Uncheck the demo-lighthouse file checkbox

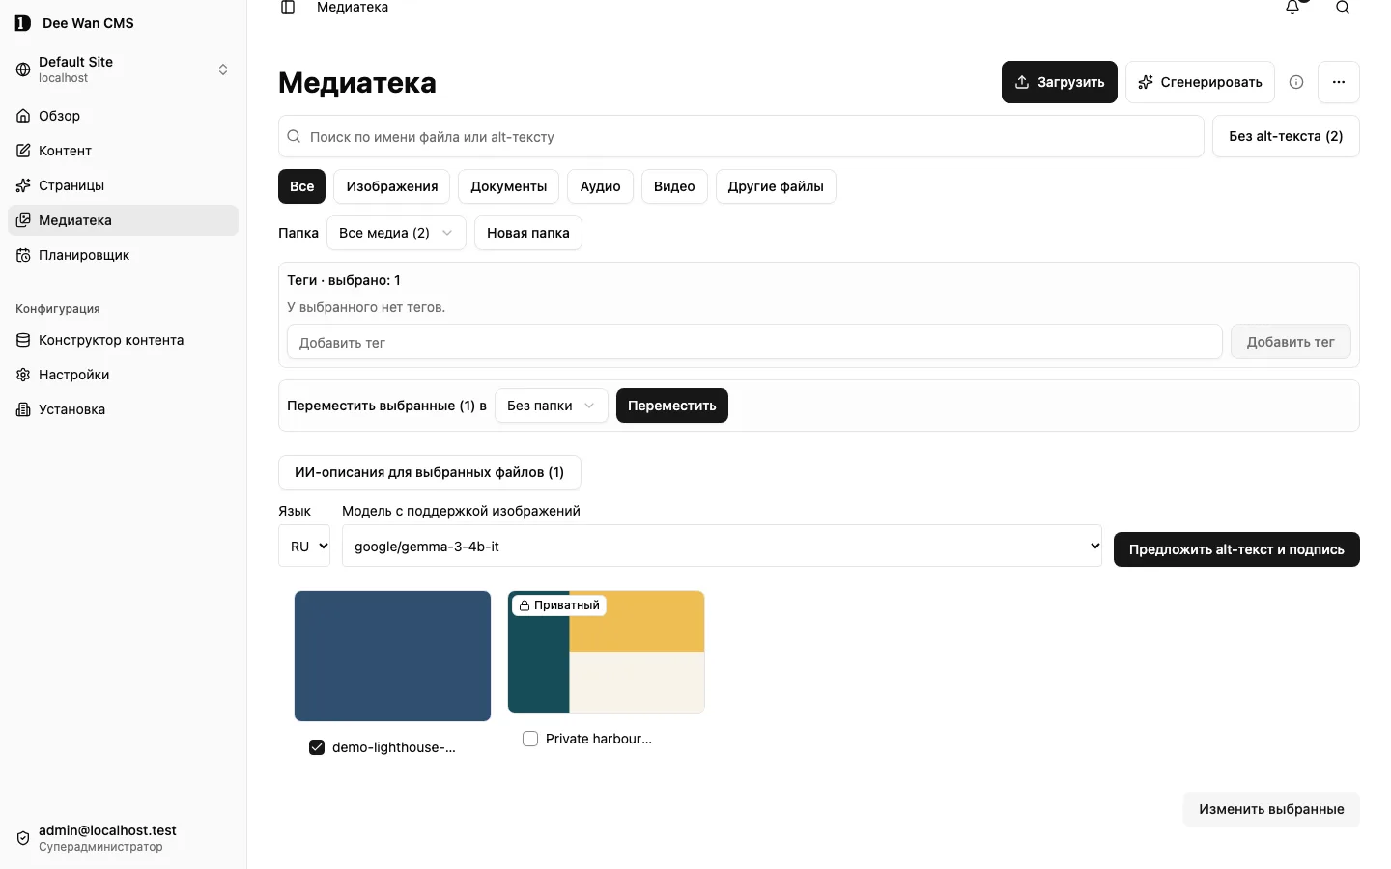[317, 747]
